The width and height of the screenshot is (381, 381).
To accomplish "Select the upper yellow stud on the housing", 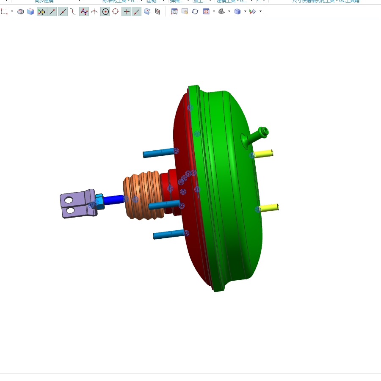I will [263, 154].
